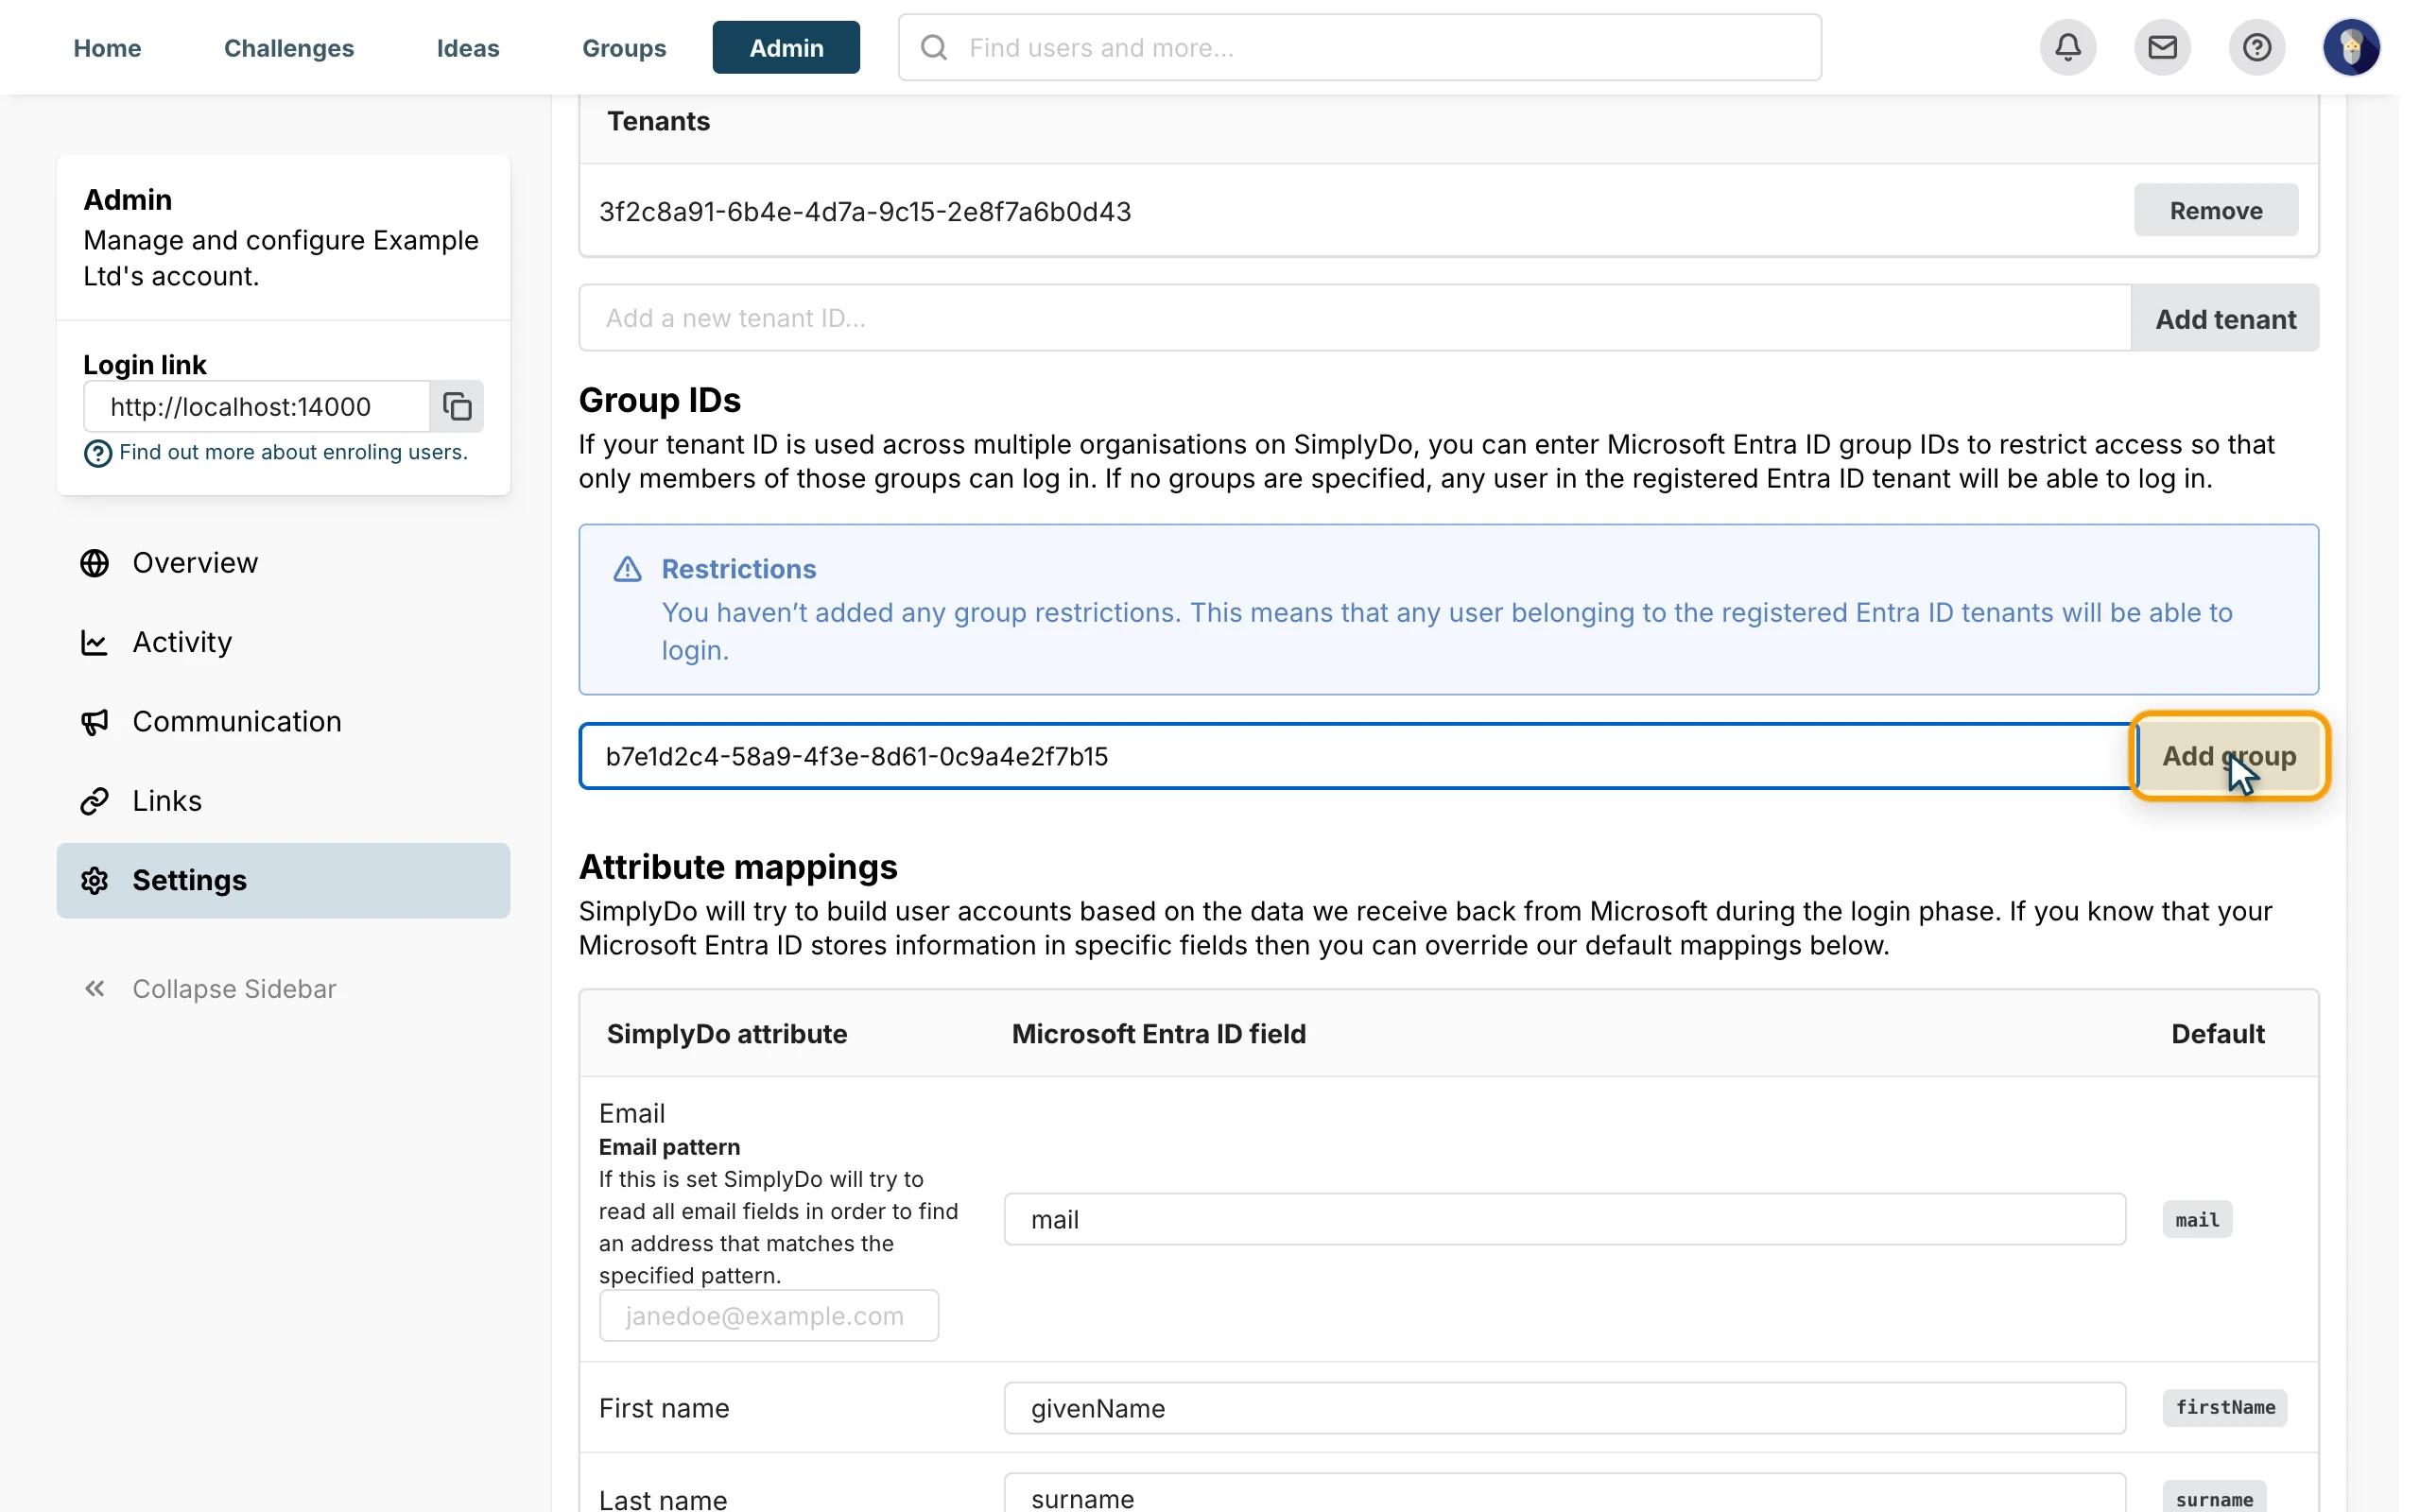Click the First name 'givenName' field

pyautogui.click(x=1564, y=1408)
